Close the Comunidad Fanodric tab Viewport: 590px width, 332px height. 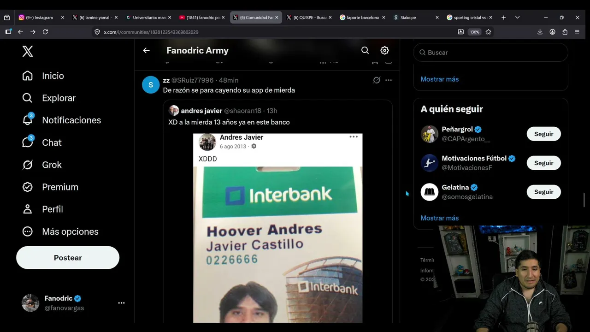click(277, 18)
